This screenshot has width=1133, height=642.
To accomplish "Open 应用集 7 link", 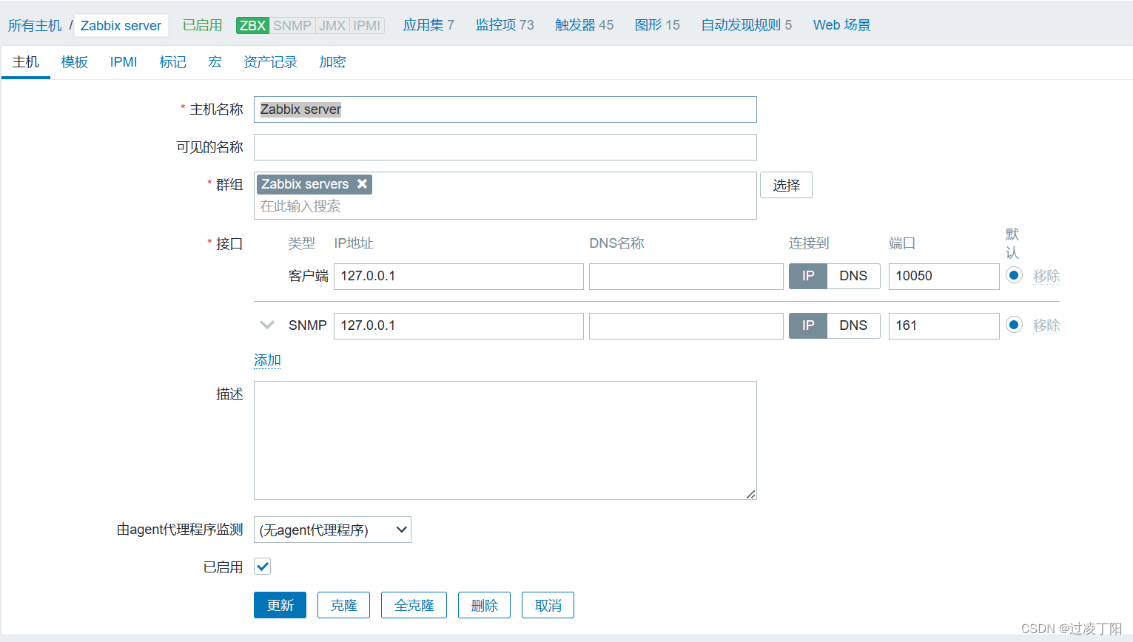I will 428,25.
